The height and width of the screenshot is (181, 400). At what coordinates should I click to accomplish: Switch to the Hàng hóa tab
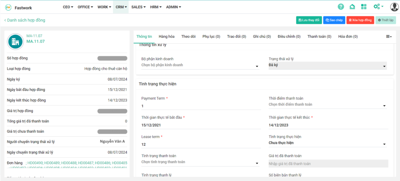click(166, 37)
